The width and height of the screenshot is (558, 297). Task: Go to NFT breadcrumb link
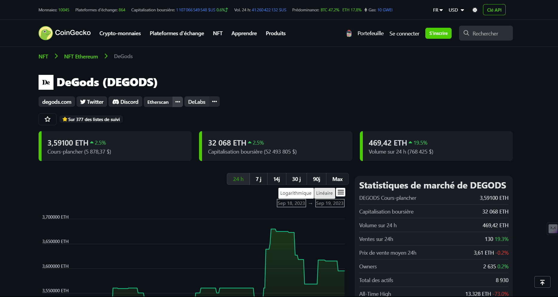click(43, 56)
